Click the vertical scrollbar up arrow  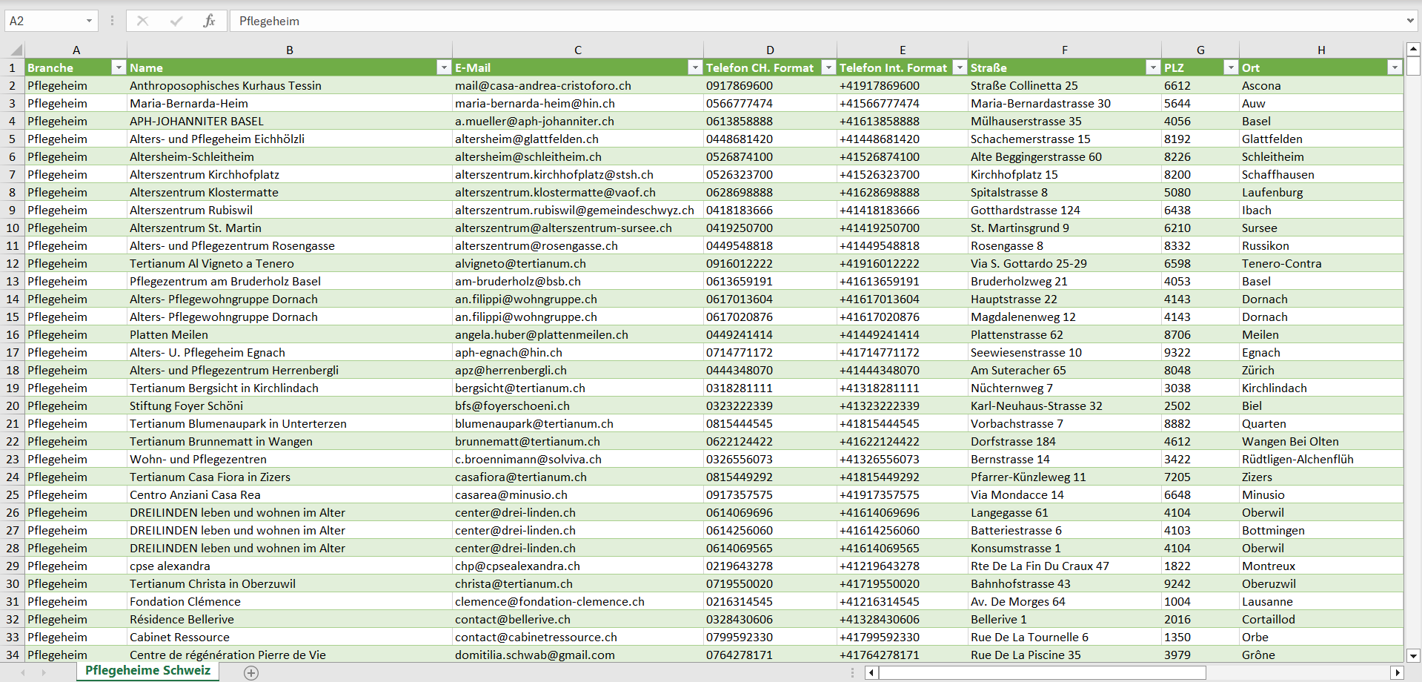point(1413,50)
